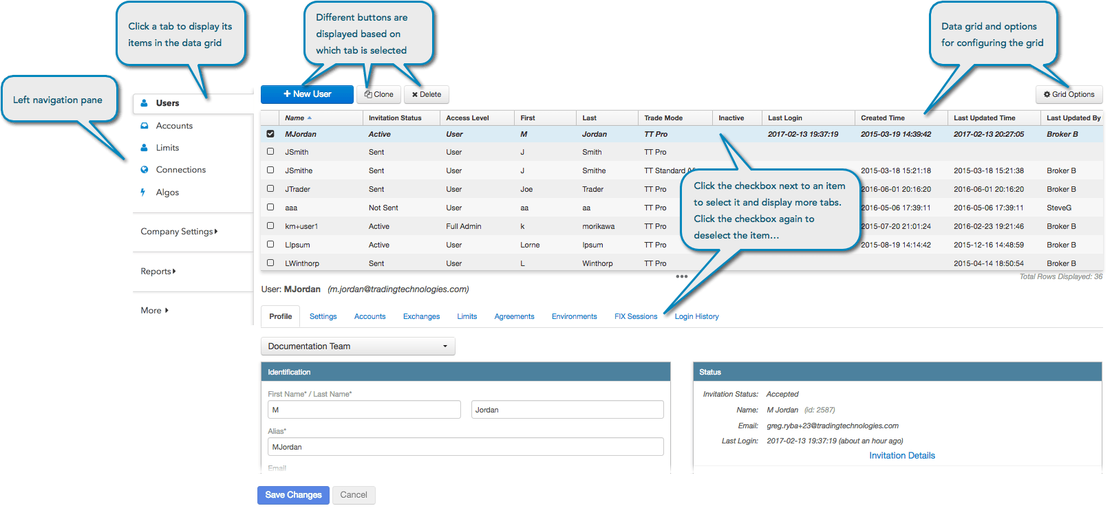
Task: View the Login History tab
Action: tap(696, 317)
